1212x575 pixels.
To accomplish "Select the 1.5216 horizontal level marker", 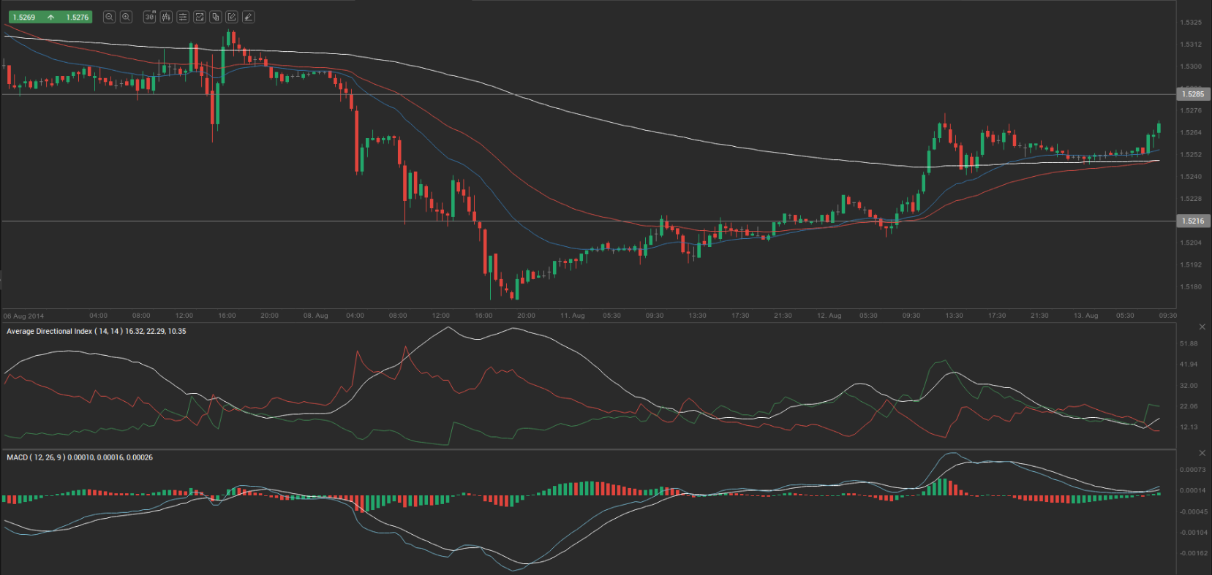I will coord(1192,221).
